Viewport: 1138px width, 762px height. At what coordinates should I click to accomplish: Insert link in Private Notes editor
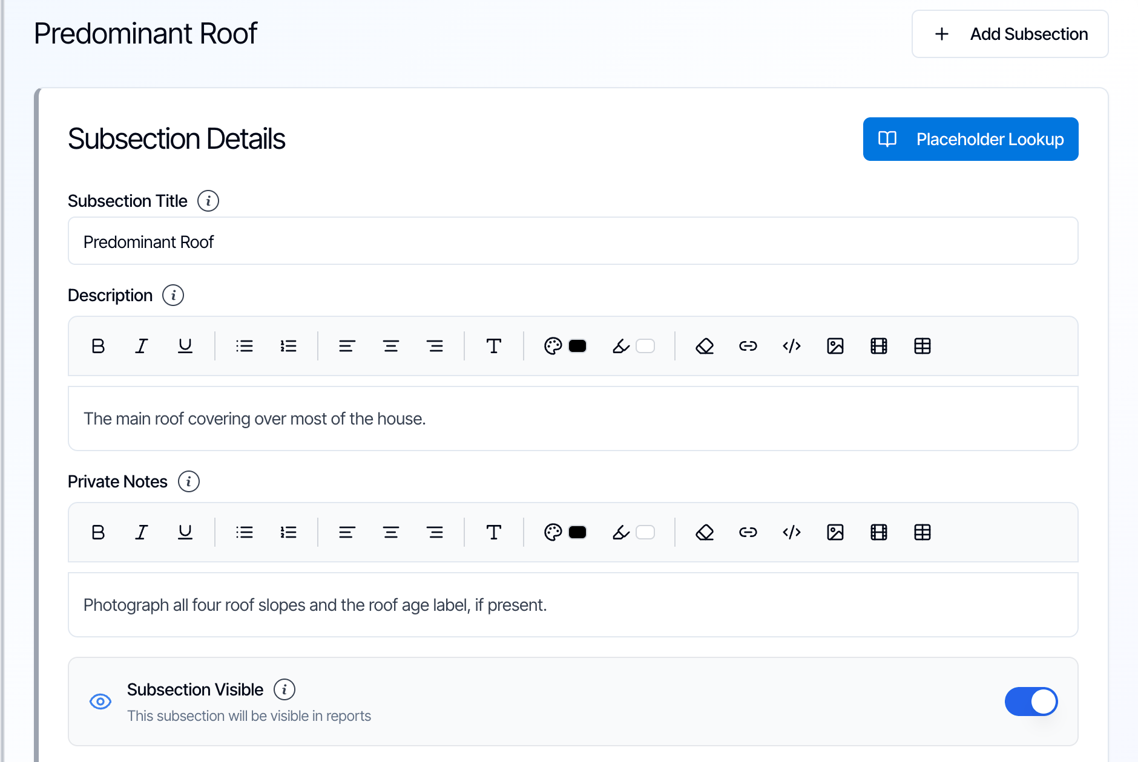tap(748, 532)
